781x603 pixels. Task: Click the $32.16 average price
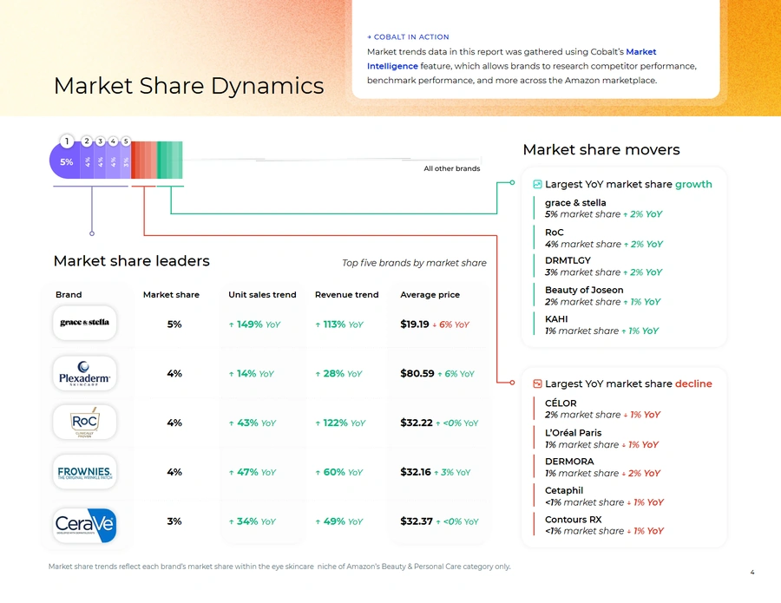tap(416, 472)
